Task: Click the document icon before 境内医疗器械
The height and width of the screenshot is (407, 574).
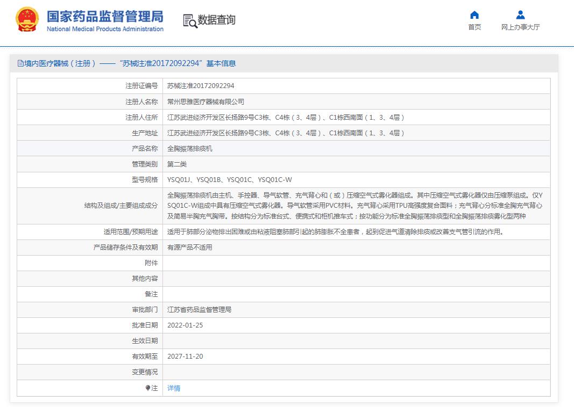Action: pyautogui.click(x=20, y=63)
